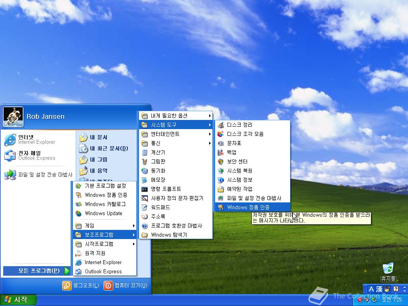Expand 통신 submenu arrow

(x=210, y=143)
